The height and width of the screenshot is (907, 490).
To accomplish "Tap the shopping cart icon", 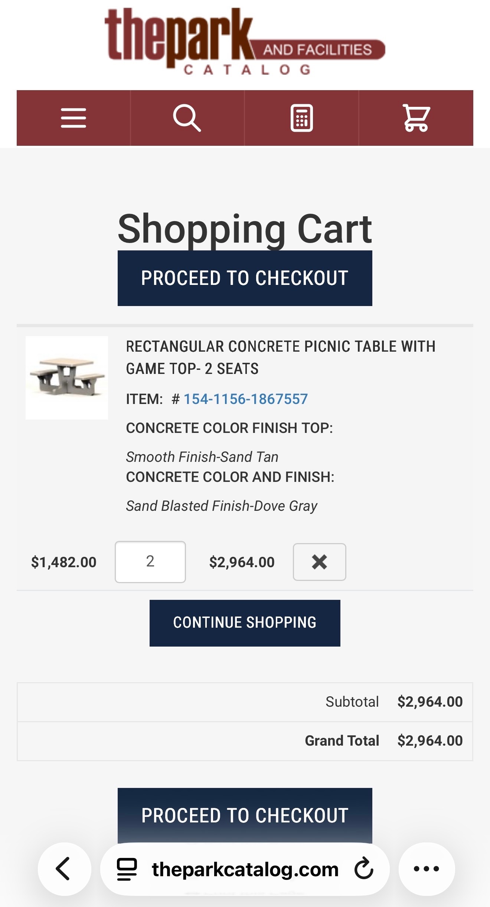I will click(416, 118).
